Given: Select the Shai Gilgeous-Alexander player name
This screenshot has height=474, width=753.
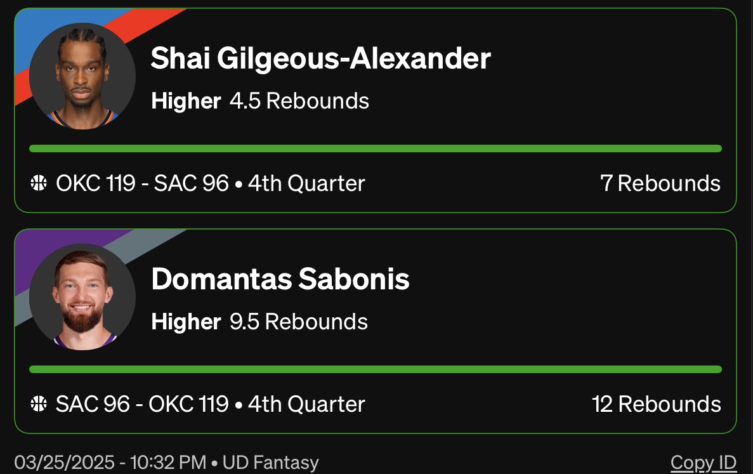Looking at the screenshot, I should click(320, 59).
